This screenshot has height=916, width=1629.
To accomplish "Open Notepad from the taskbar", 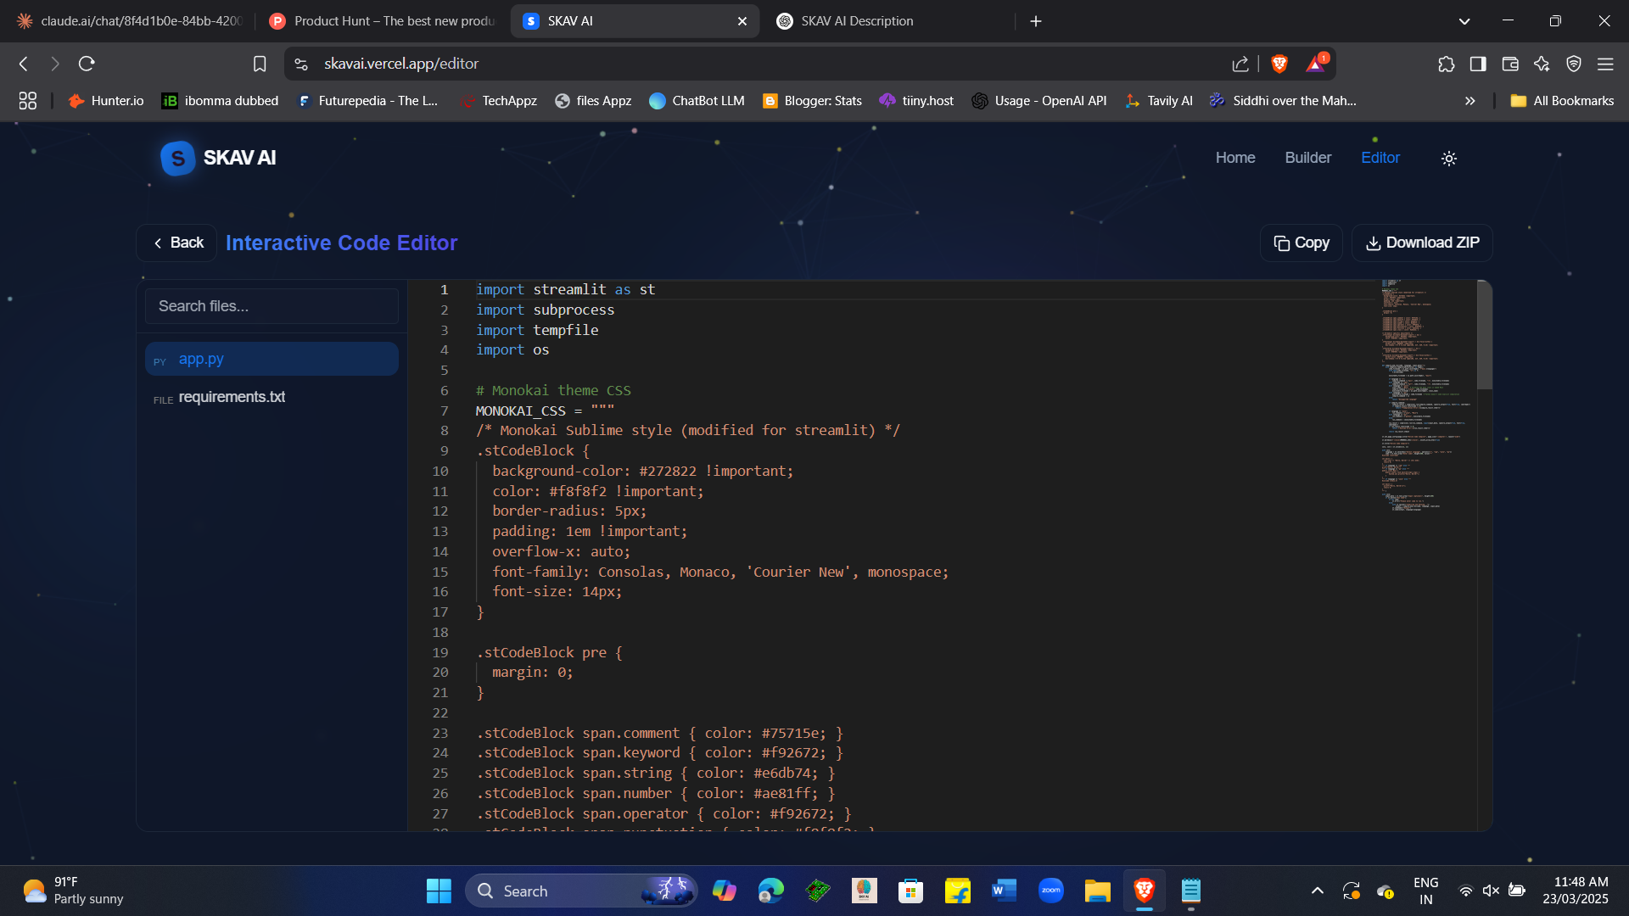I will click(1190, 891).
